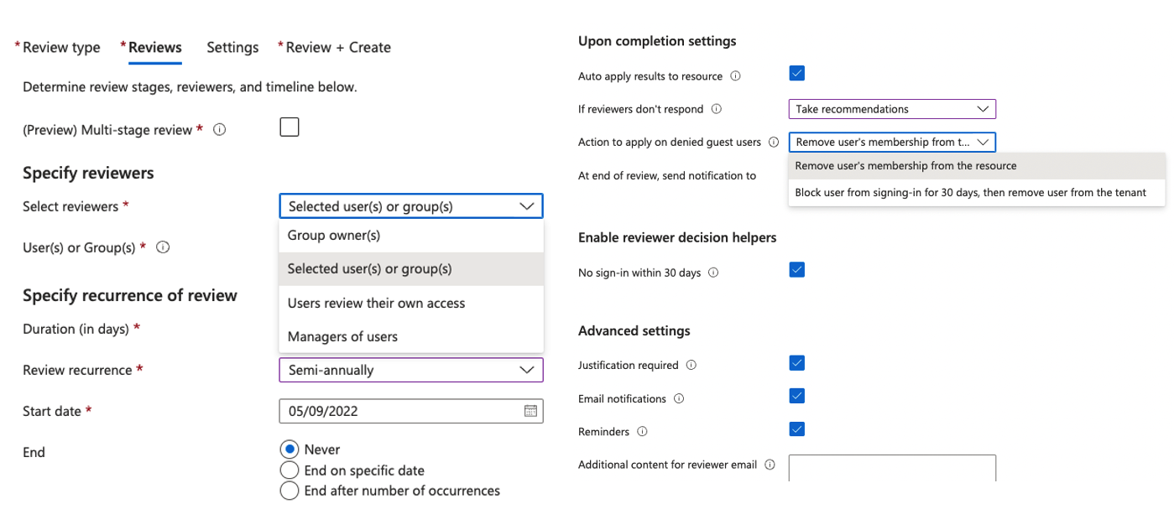Viewport: 1174px width, 530px height.
Task: Choose End after number of occurrences
Action: coord(290,491)
